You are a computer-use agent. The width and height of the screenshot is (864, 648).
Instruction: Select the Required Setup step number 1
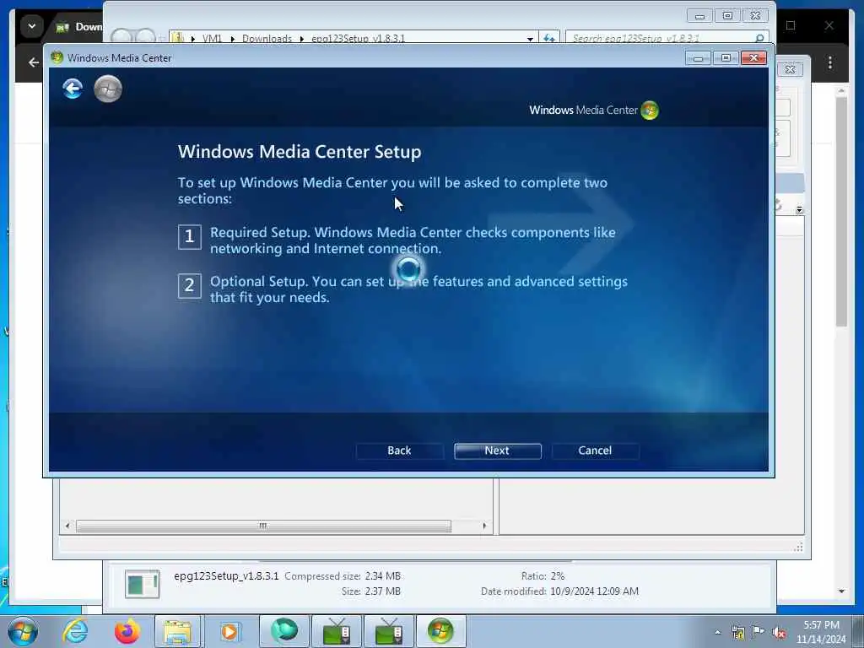[x=189, y=236]
